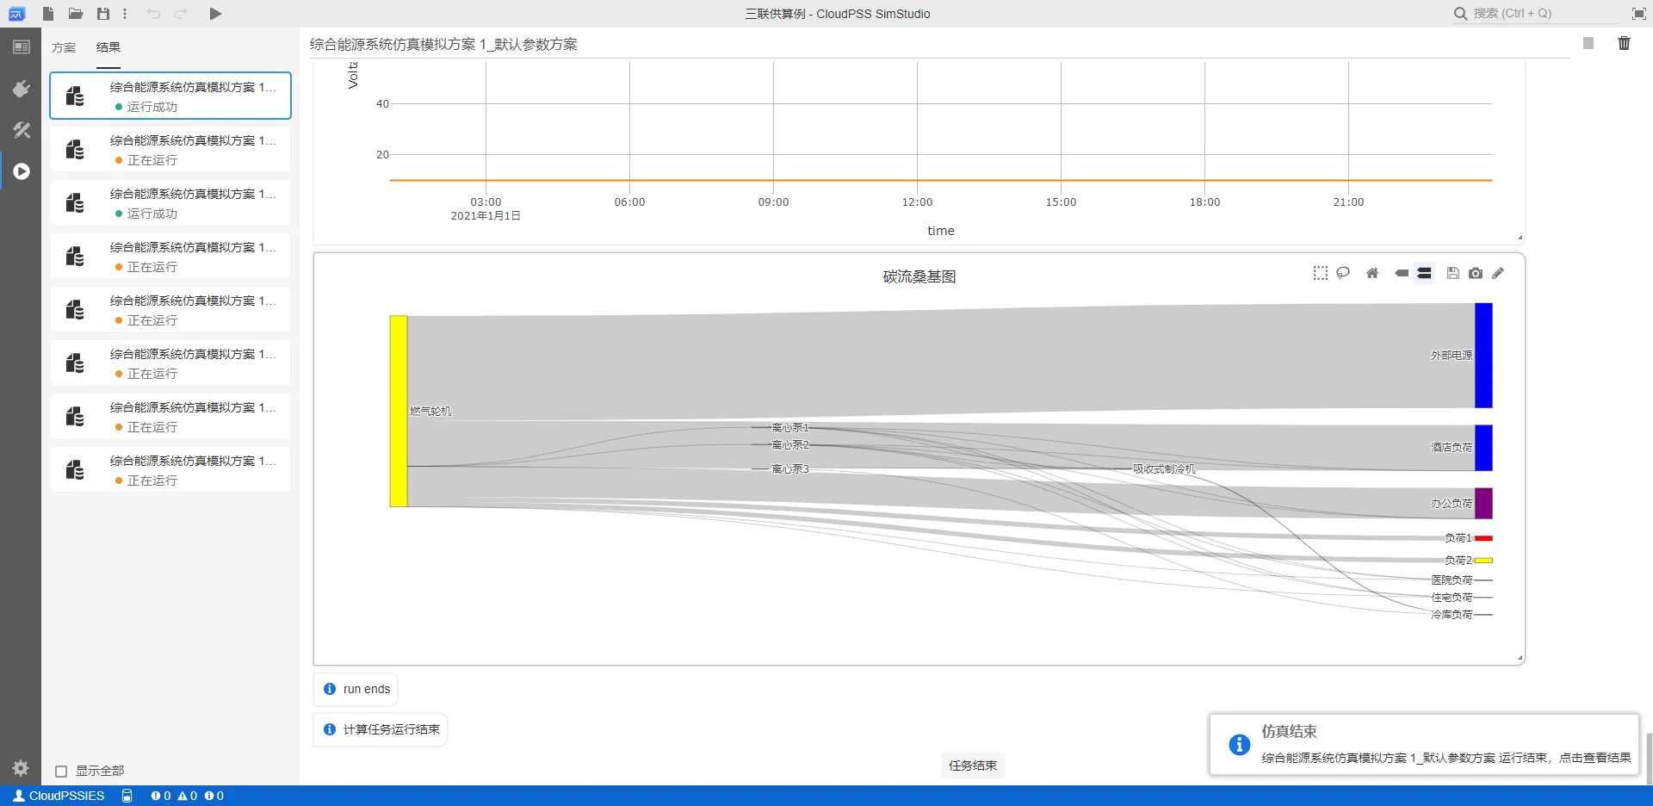
Task: Select first result entry marked 运行成功
Action: coord(170,96)
